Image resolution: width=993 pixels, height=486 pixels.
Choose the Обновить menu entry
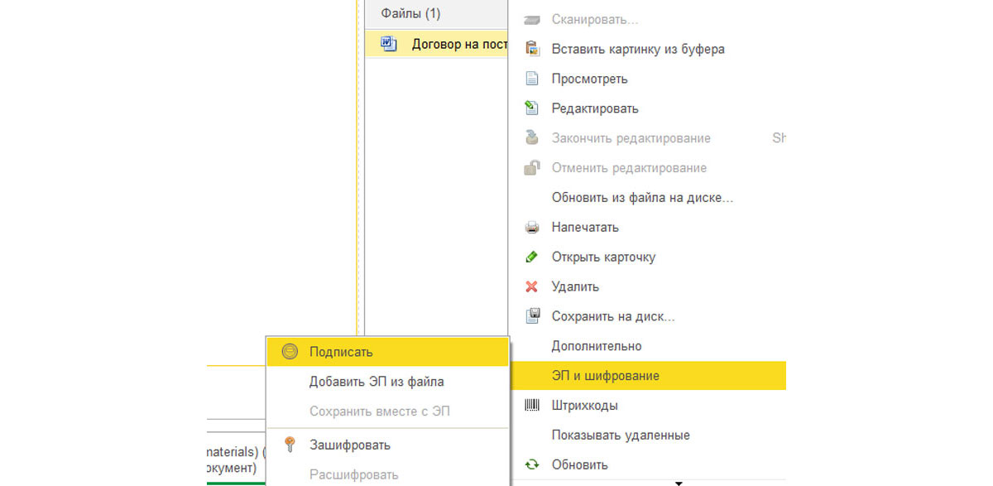click(x=647, y=465)
